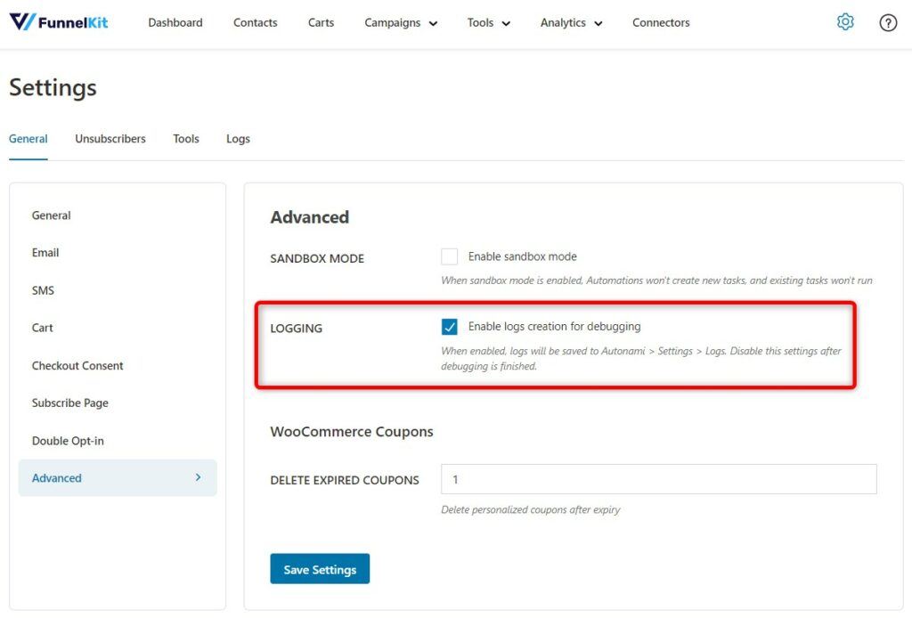Click the LOGGING field label

click(296, 329)
